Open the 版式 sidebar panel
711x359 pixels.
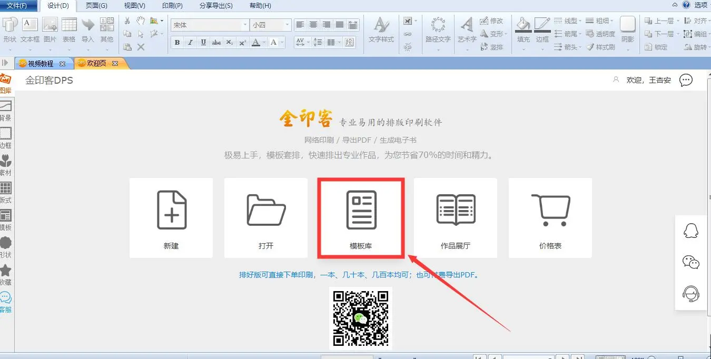click(x=5, y=194)
